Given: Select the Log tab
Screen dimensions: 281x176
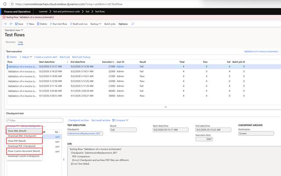Looking at the screenshot, I should click(x=21, y=42).
